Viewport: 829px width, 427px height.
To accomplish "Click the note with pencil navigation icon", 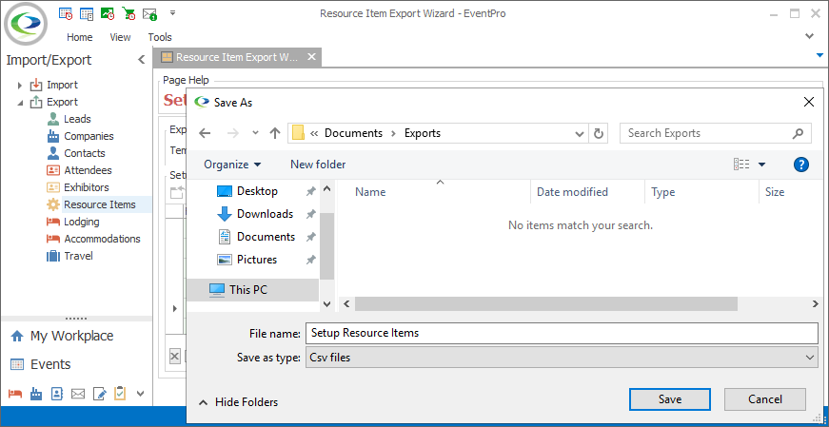I will point(99,394).
